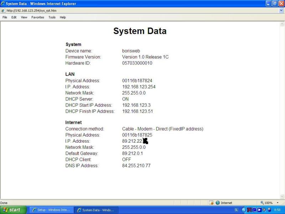Show hidden tray icons with the arrow
The height and width of the screenshot is (214, 285).
(244, 210)
